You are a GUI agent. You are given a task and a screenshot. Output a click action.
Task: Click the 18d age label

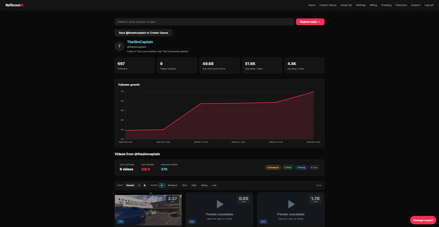120,222
